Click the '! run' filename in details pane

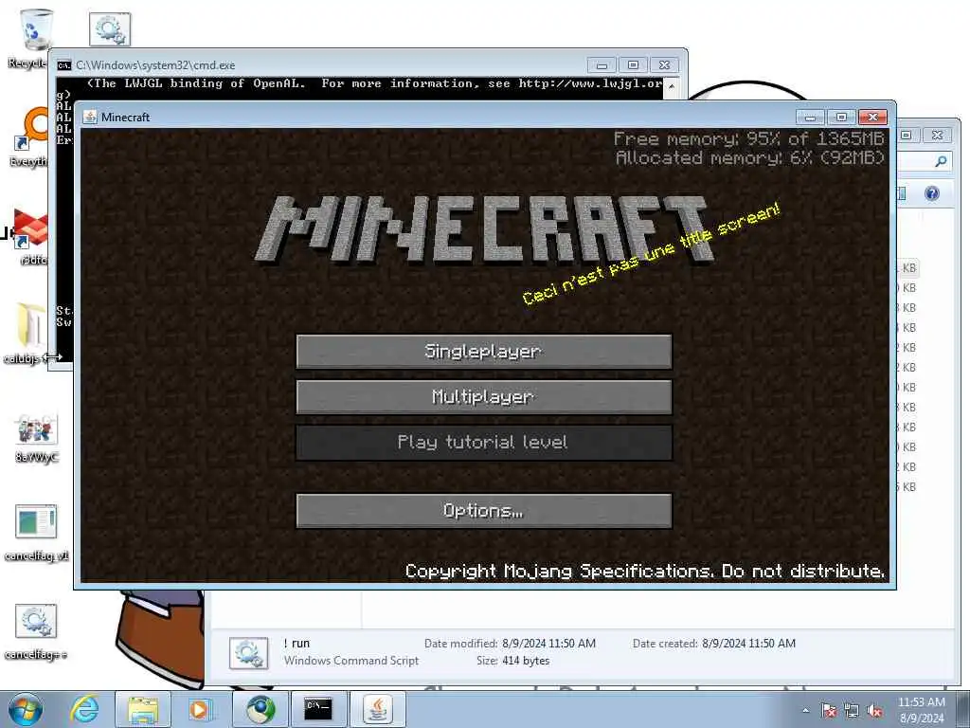click(296, 644)
